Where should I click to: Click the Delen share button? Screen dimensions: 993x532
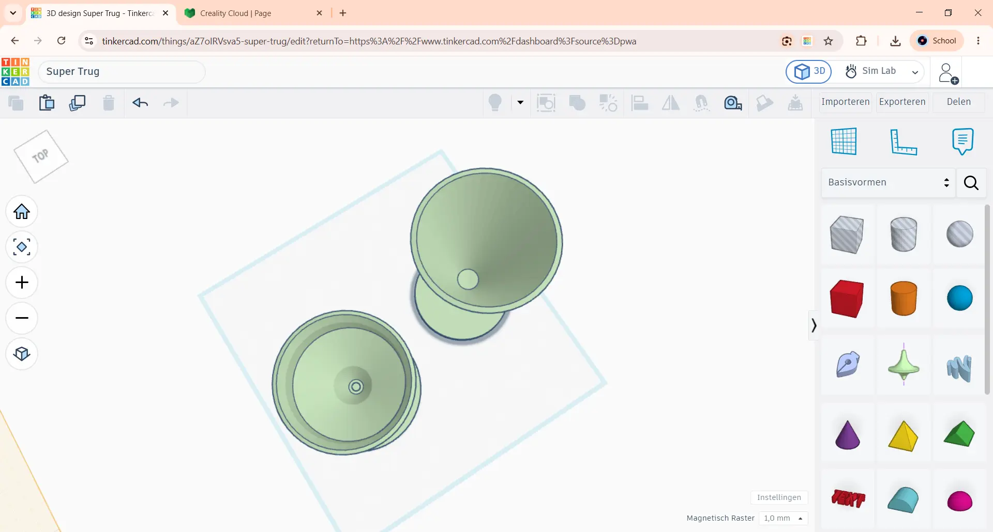click(958, 102)
